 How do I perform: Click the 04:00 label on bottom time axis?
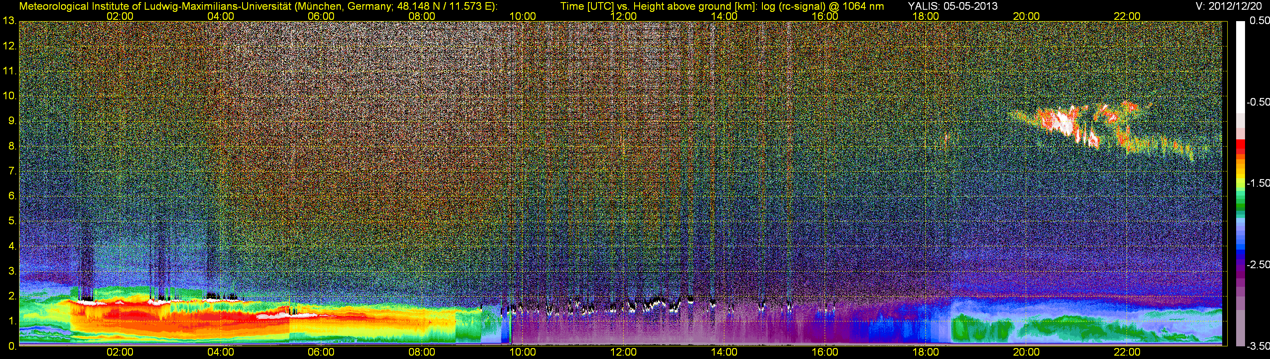[x=221, y=352]
